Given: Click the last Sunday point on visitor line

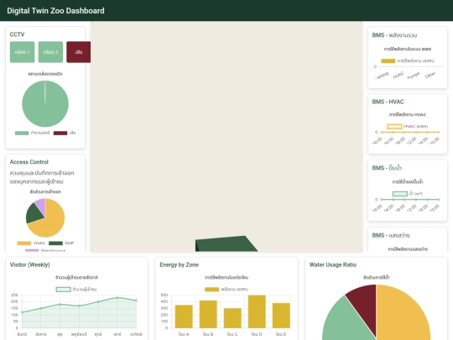Looking at the screenshot, I should pos(137,301).
